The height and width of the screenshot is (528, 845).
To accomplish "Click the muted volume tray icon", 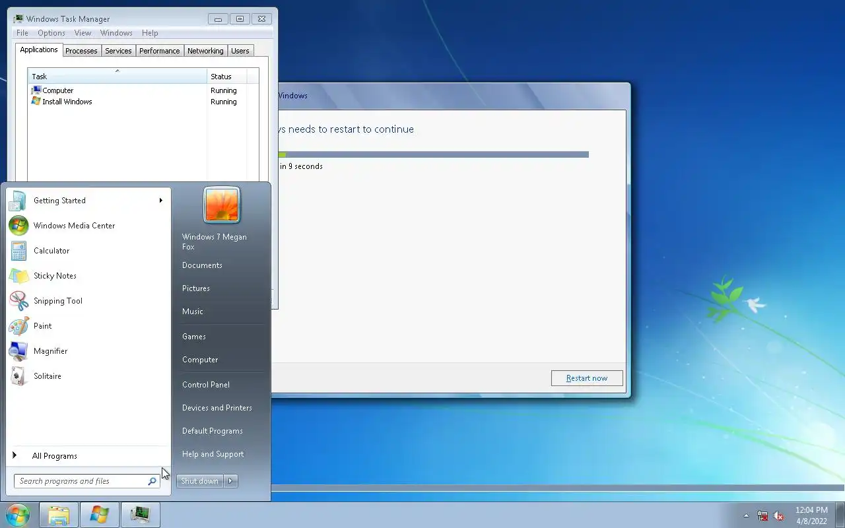I will (778, 515).
